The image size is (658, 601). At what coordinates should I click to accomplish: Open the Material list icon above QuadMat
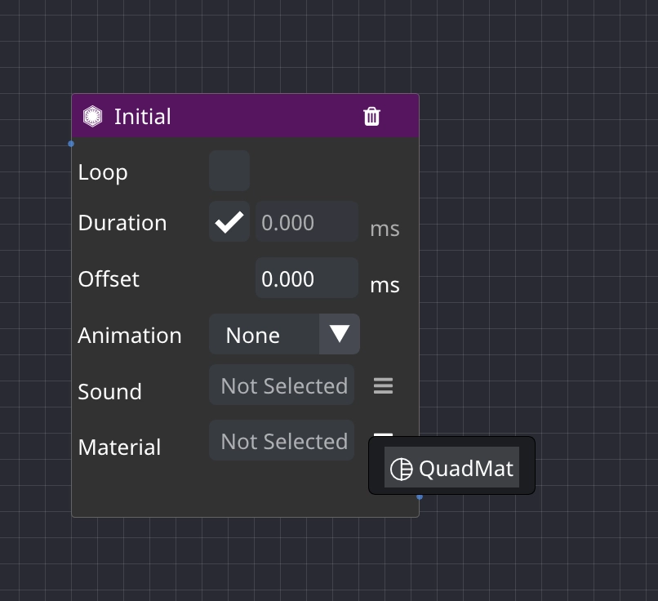(x=383, y=434)
